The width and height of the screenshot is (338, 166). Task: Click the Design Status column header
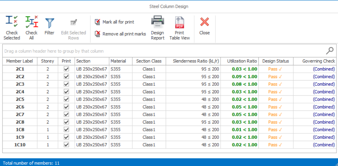click(275, 61)
